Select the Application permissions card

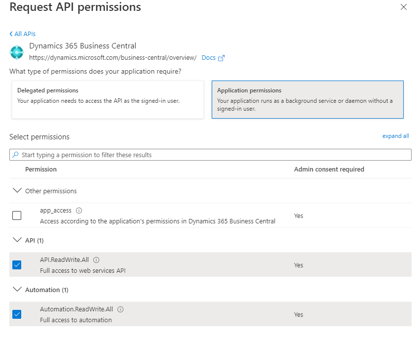307,100
